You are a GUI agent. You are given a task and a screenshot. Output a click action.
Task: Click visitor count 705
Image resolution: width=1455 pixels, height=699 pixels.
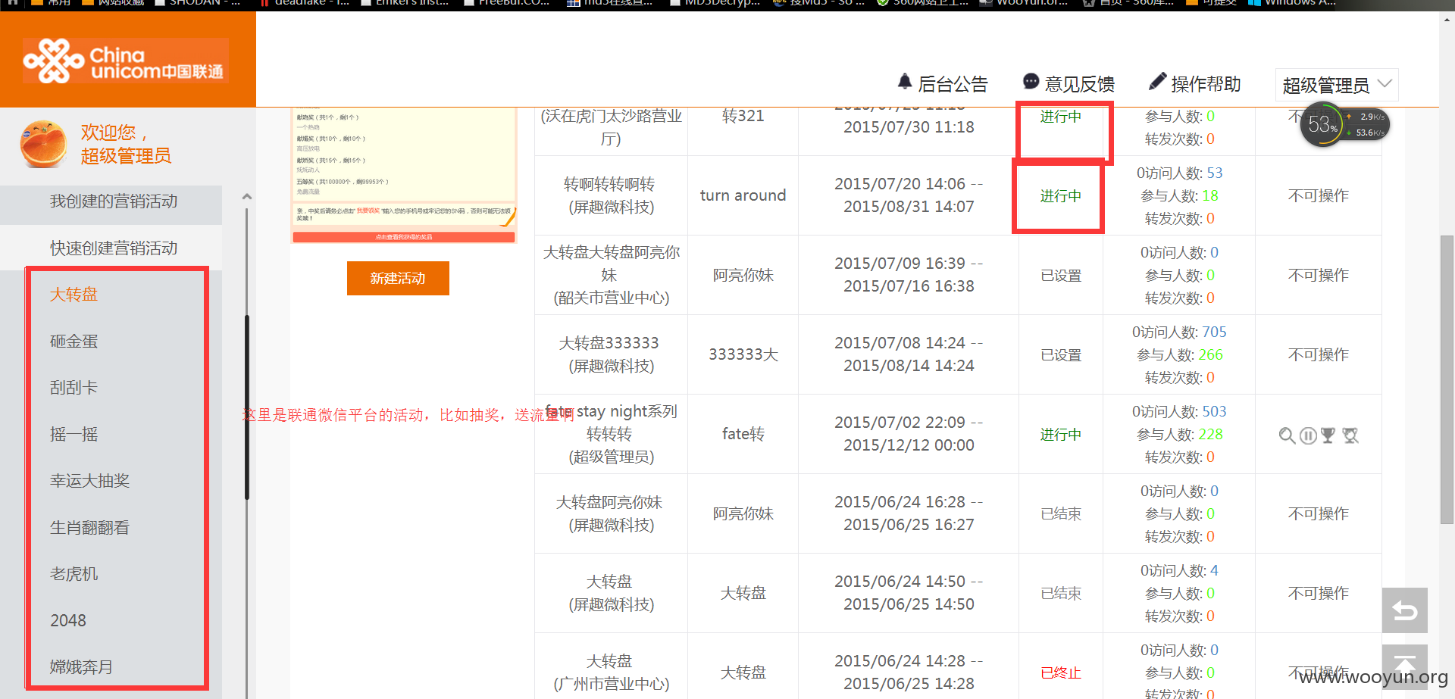pos(1214,332)
